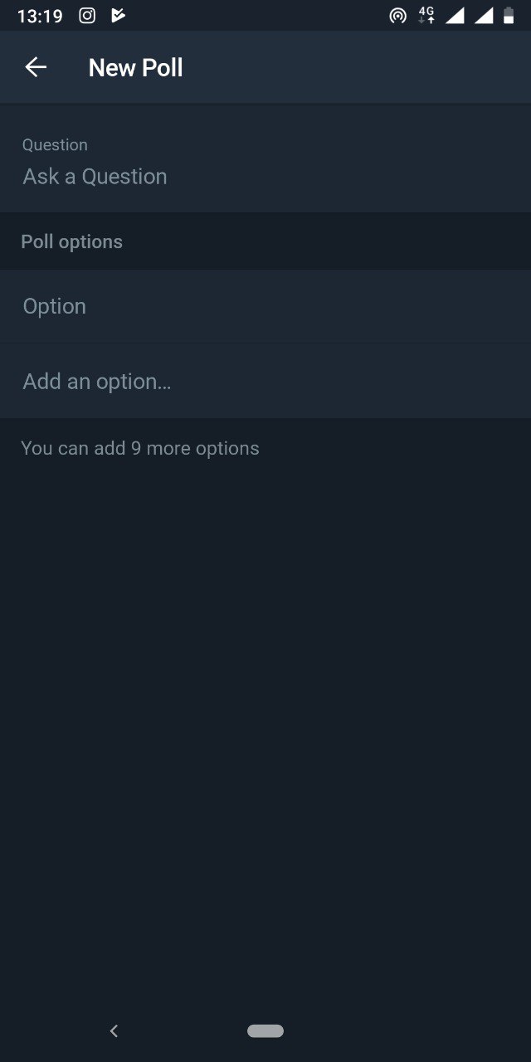This screenshot has height=1062, width=531.
Task: Tap Add an option…
Action: [265, 382]
